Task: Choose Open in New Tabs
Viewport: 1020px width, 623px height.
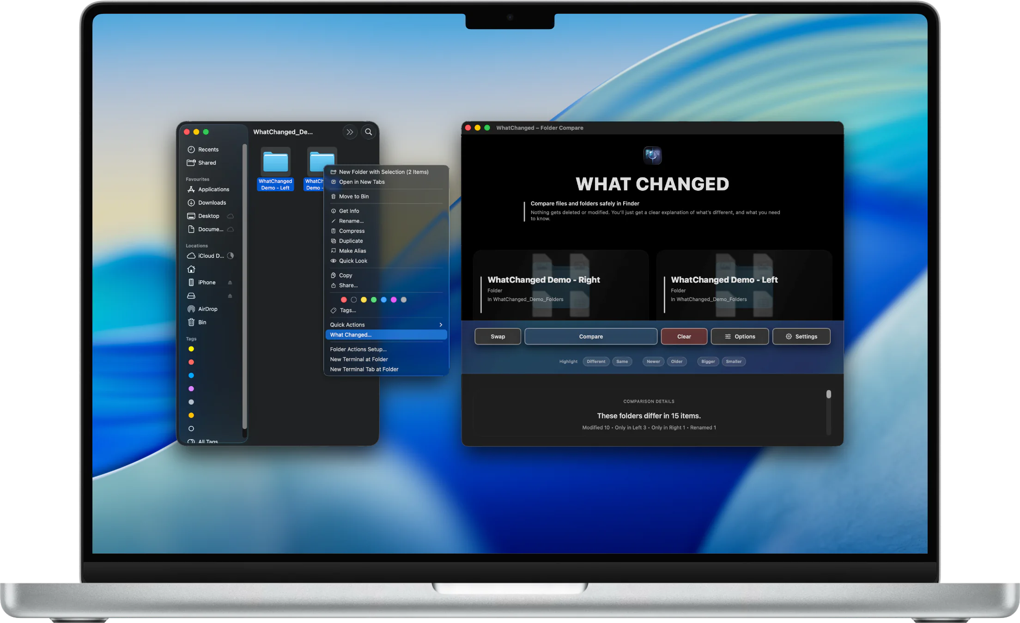Action: [386, 182]
